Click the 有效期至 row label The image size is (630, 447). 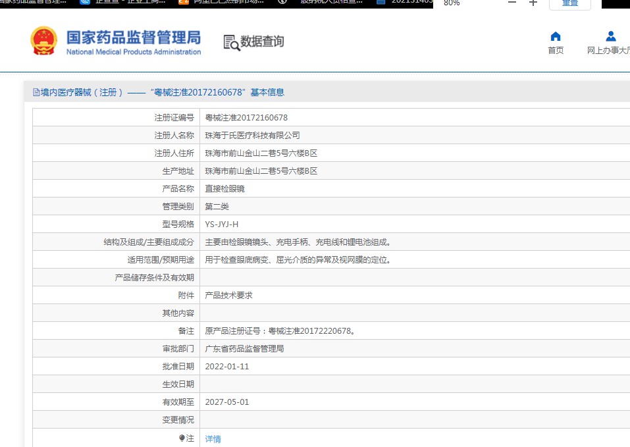coord(178,402)
